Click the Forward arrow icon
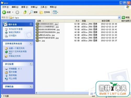 (17, 12)
